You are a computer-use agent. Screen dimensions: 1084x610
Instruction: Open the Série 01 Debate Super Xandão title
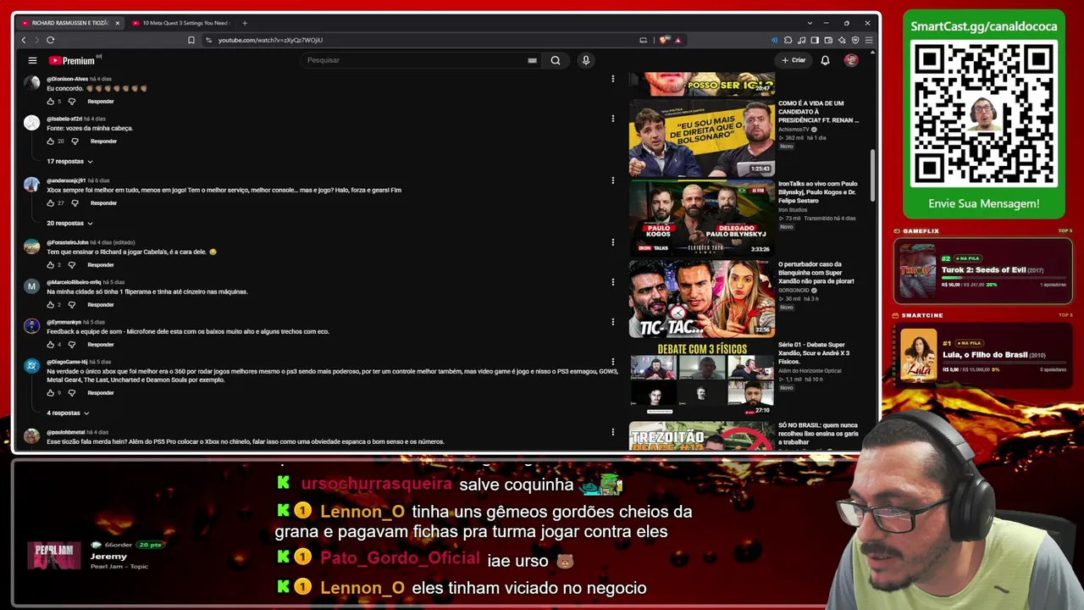pyautogui.click(x=814, y=353)
